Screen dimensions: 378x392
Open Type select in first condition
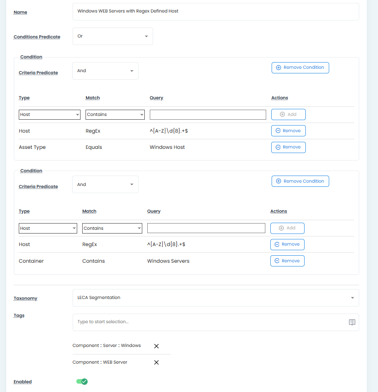point(50,115)
